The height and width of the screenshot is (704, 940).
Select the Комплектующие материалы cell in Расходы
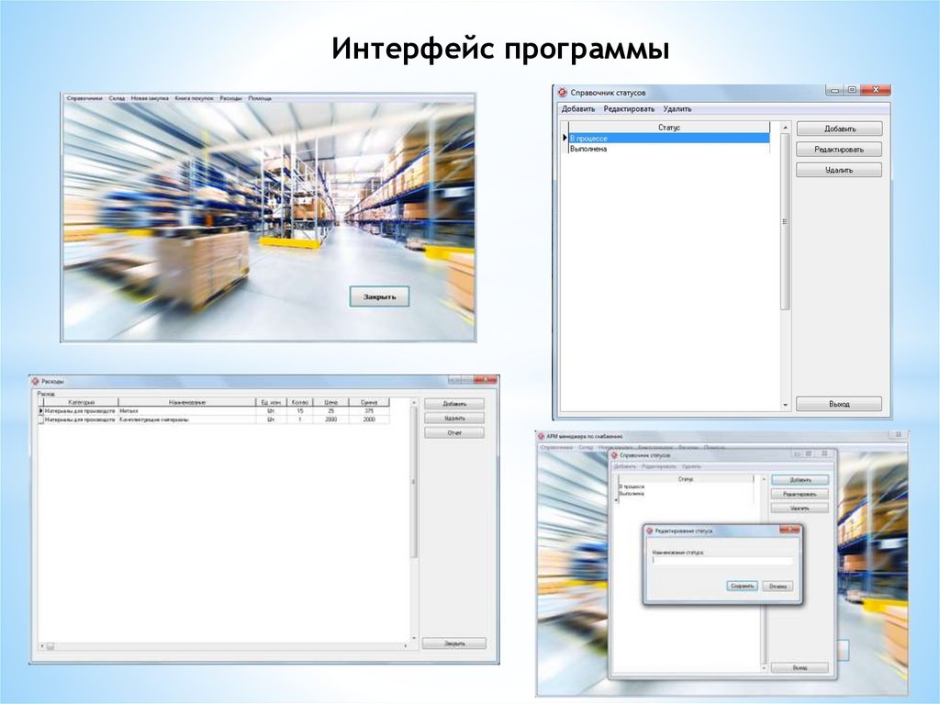point(187,419)
